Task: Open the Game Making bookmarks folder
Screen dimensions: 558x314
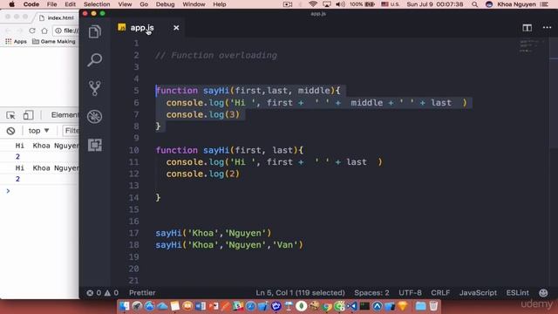Action: tap(54, 42)
